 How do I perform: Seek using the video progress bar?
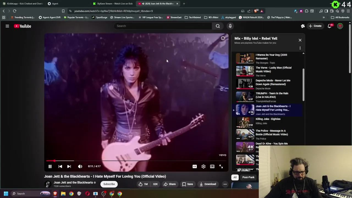point(136,161)
